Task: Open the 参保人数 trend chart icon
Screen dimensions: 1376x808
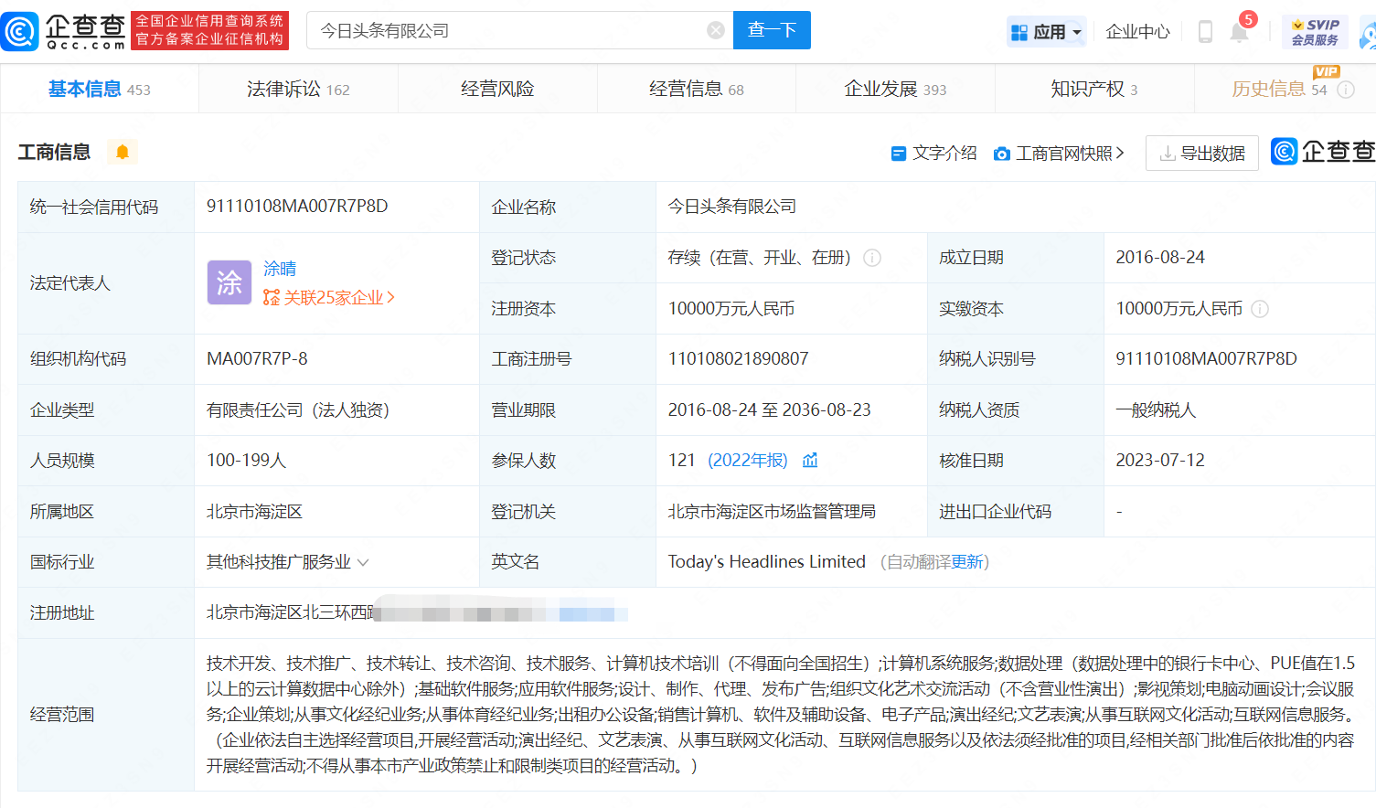Action: (x=810, y=461)
